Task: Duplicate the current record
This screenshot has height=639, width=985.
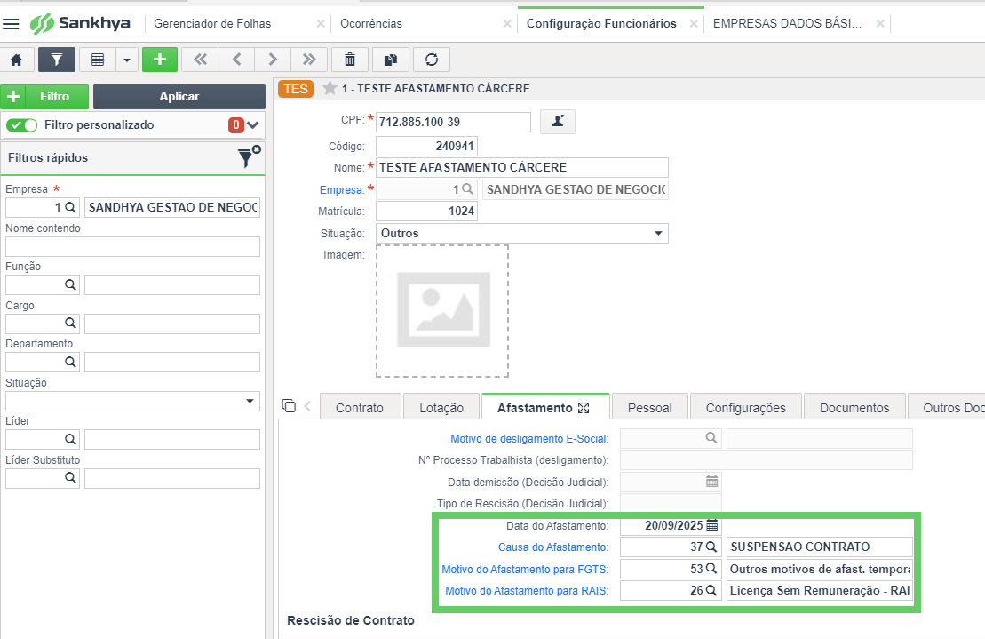Action: click(x=391, y=60)
